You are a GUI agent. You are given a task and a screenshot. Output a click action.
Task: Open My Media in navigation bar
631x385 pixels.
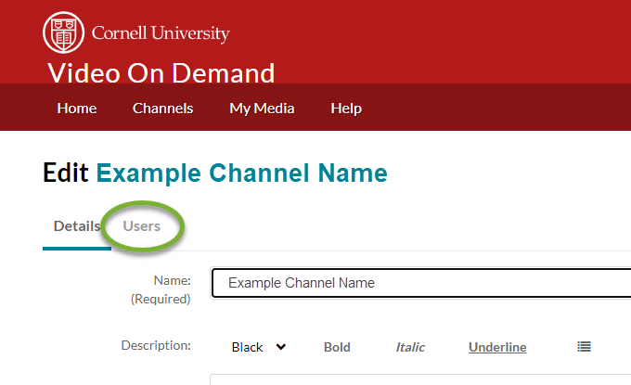[262, 109]
